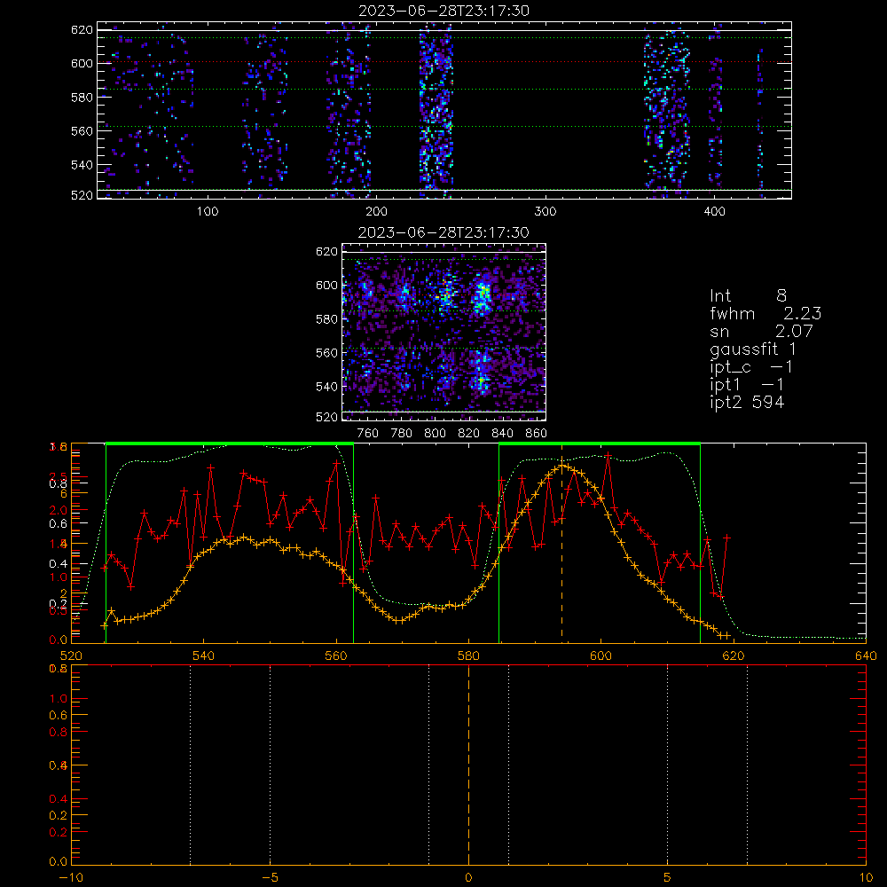Click x-axis label '200' under the strip image
This screenshot has height=887, width=887.
tap(376, 212)
